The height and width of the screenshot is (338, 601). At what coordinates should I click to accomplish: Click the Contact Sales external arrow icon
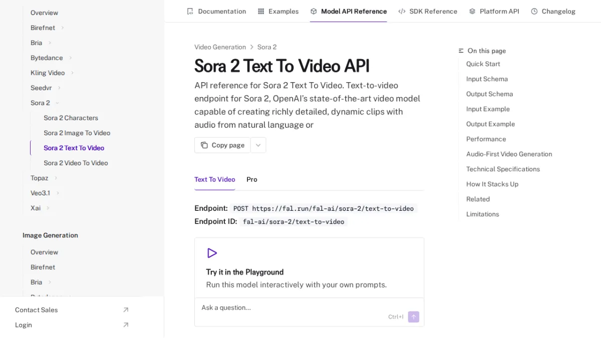pyautogui.click(x=126, y=310)
